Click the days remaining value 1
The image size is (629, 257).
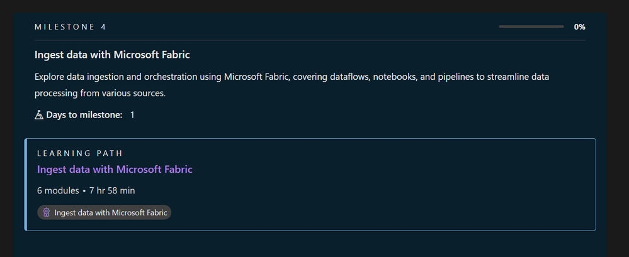[x=132, y=115]
